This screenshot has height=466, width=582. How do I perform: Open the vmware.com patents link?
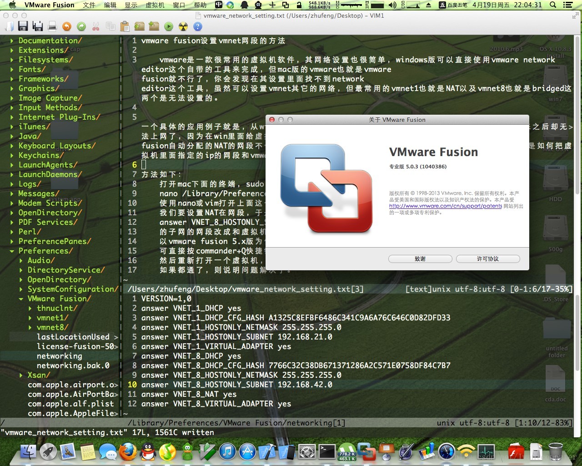[446, 206]
